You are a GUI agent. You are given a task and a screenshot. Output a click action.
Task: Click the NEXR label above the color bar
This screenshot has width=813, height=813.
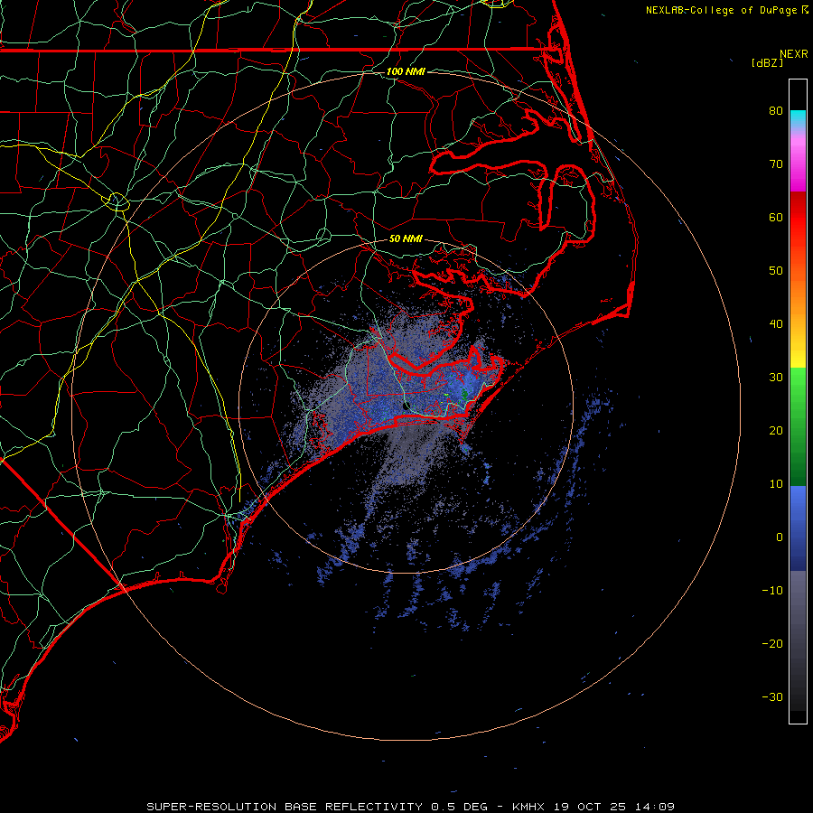coord(794,54)
